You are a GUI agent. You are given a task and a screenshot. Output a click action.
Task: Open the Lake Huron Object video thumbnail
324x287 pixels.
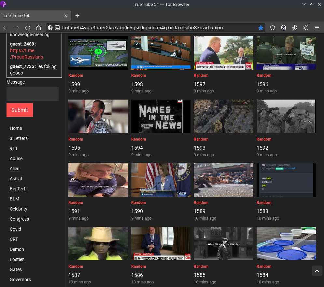coord(98,53)
